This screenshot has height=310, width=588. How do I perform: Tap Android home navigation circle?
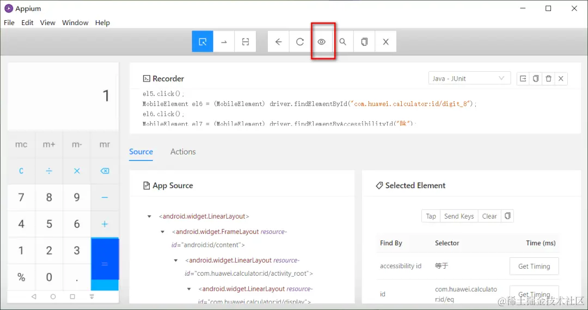(x=53, y=296)
